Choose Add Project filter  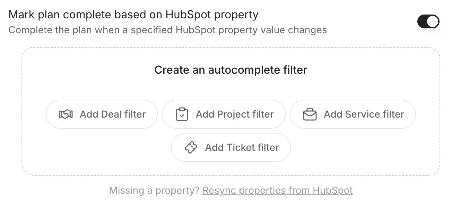[224, 114]
